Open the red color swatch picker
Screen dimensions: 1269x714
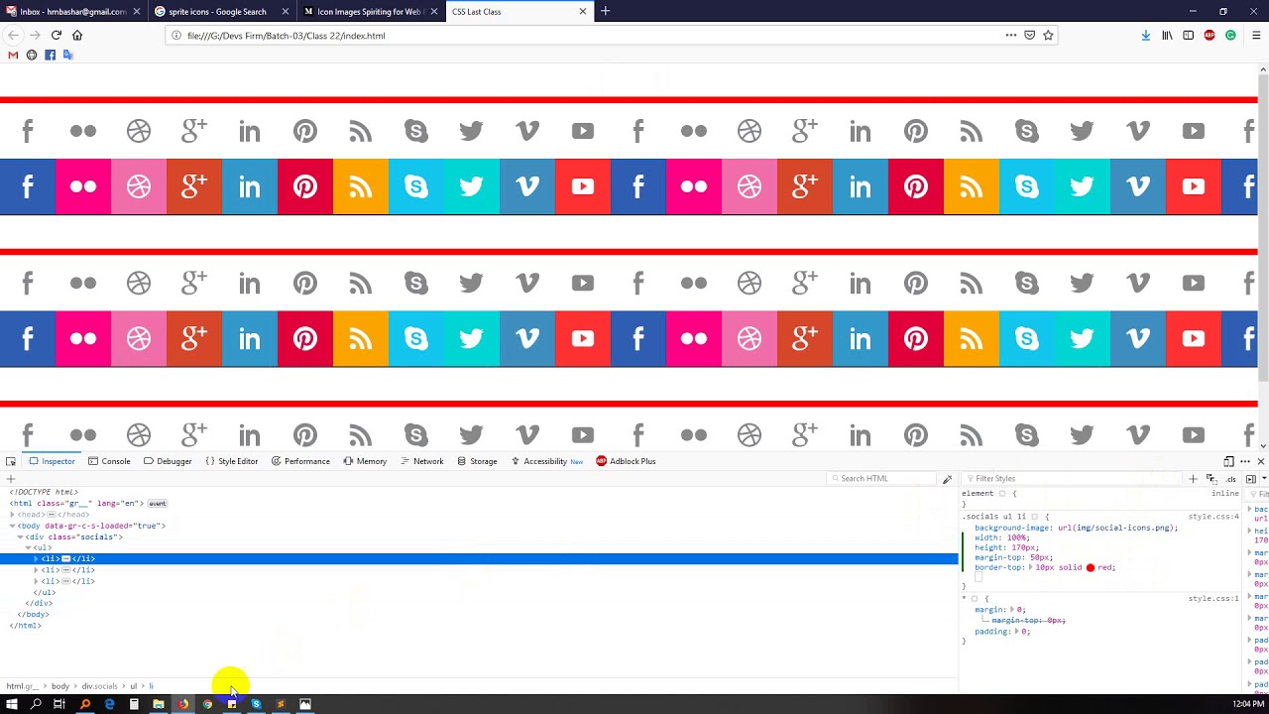pyautogui.click(x=1090, y=568)
